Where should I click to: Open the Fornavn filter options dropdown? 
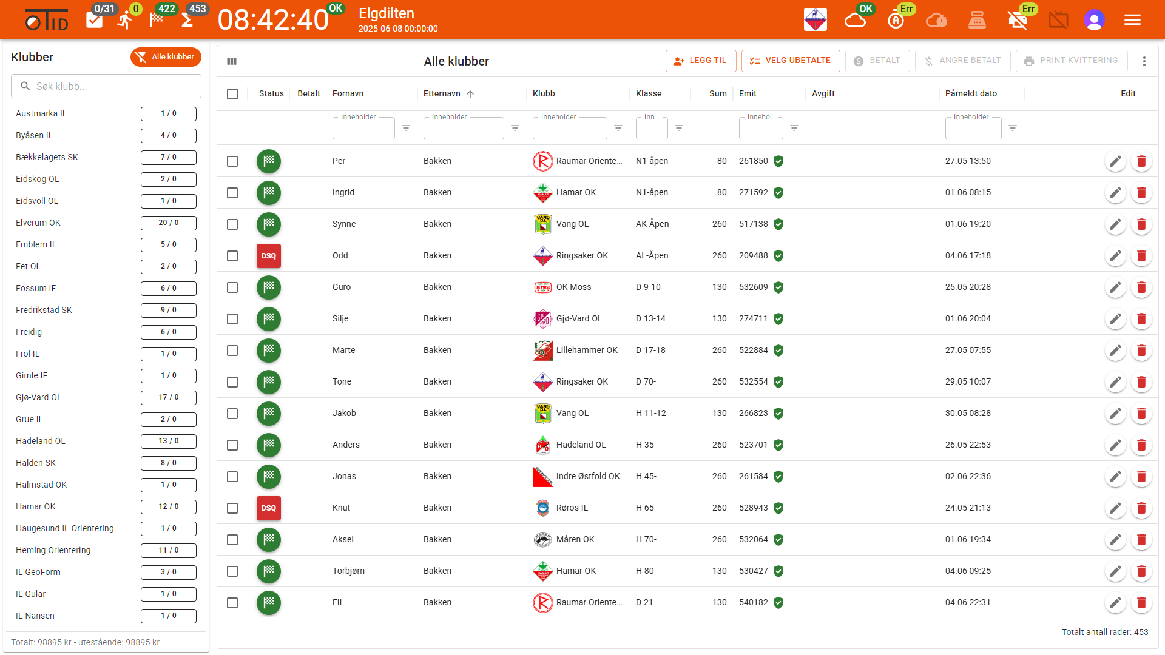(x=406, y=128)
